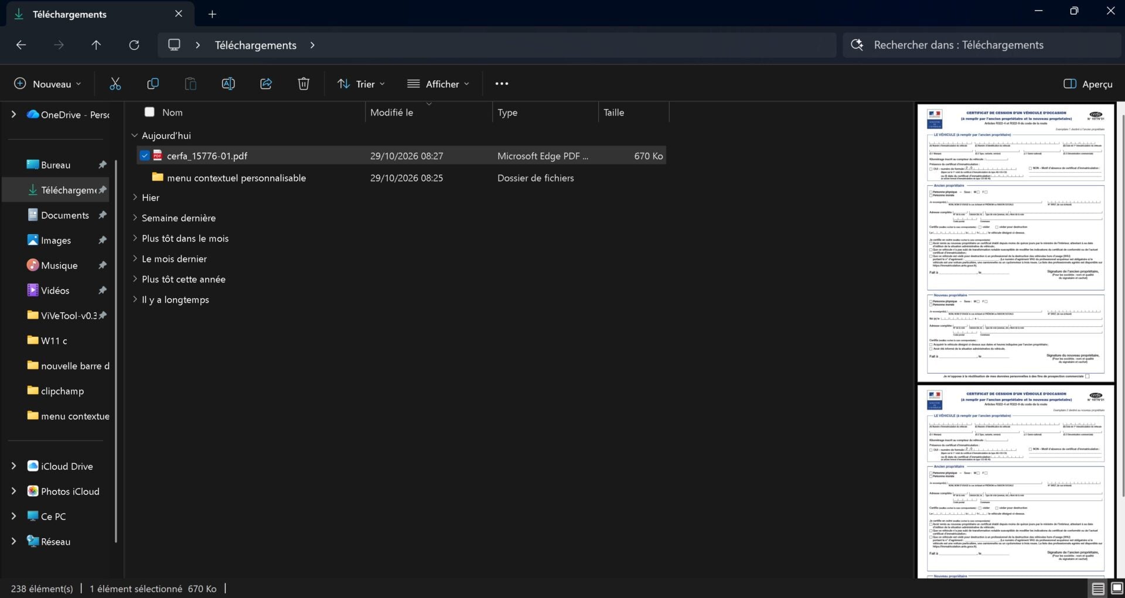Refresh the Téléchargements folder
The height and width of the screenshot is (598, 1125).
click(x=134, y=45)
